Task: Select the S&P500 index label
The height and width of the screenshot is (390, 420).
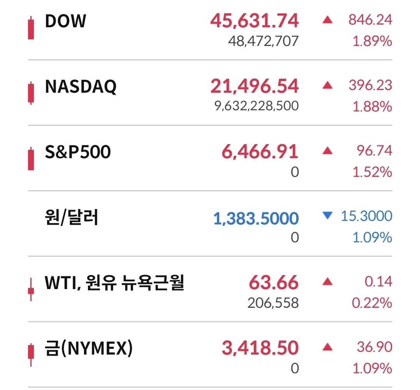Action: (78, 152)
